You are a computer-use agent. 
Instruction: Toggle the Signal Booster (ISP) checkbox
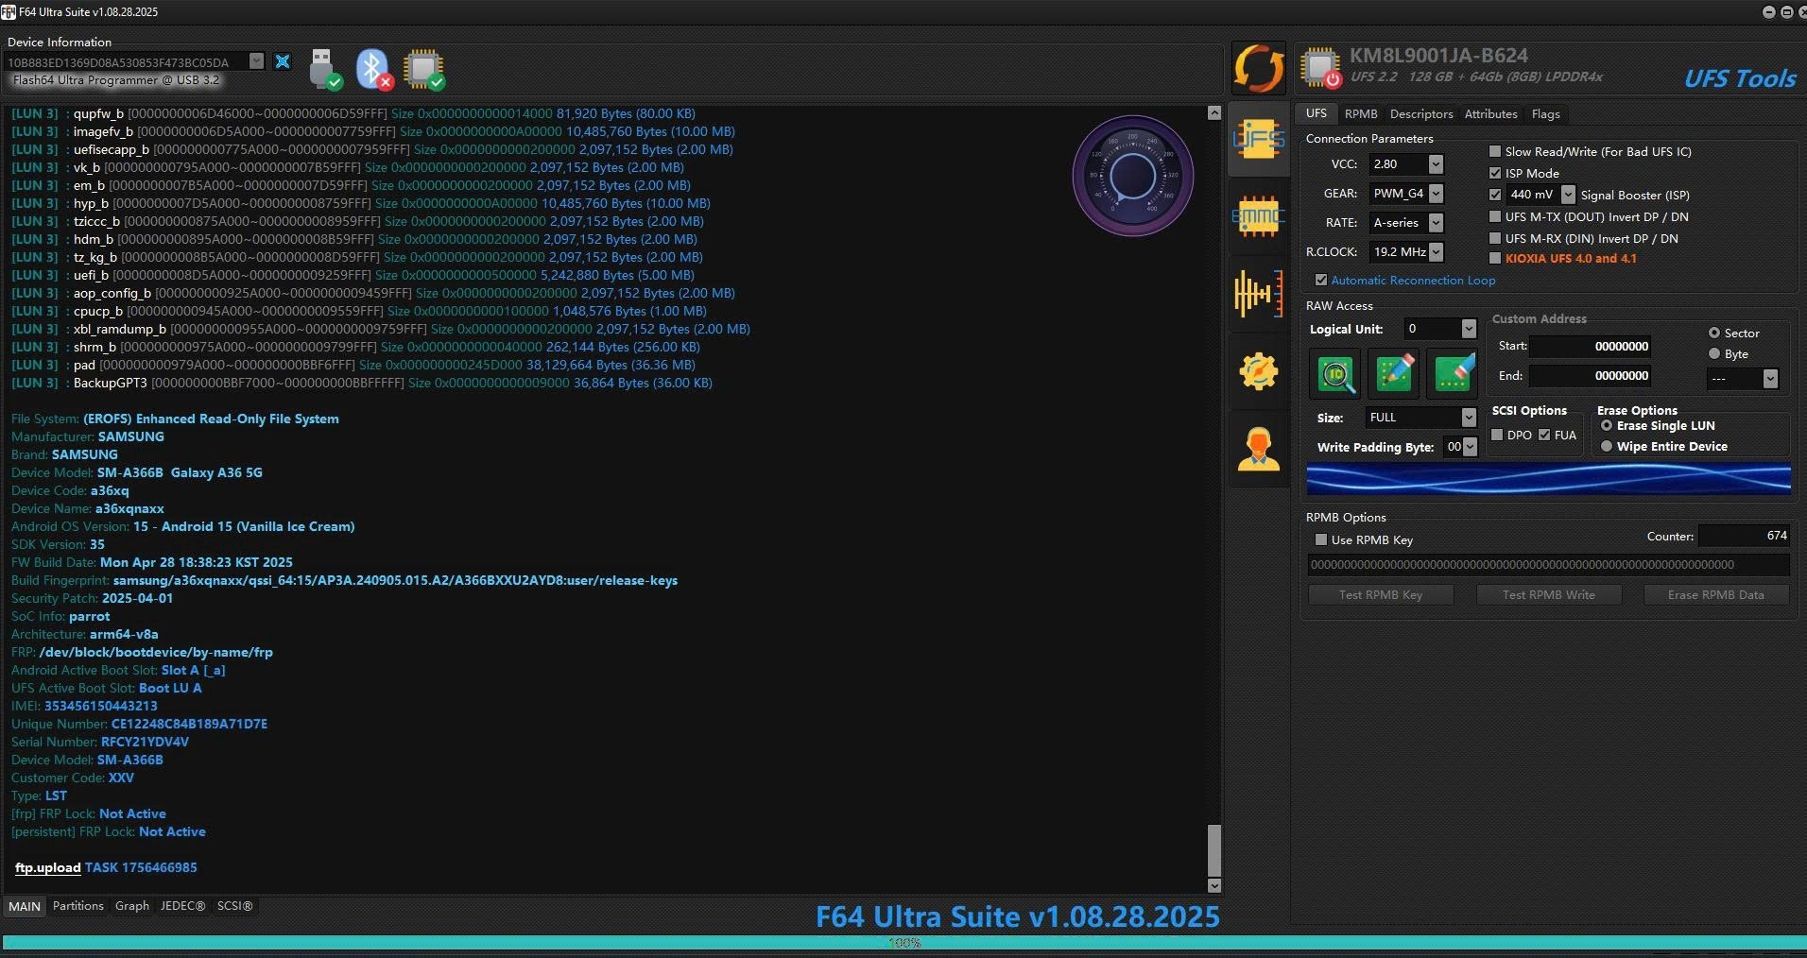[x=1495, y=195]
